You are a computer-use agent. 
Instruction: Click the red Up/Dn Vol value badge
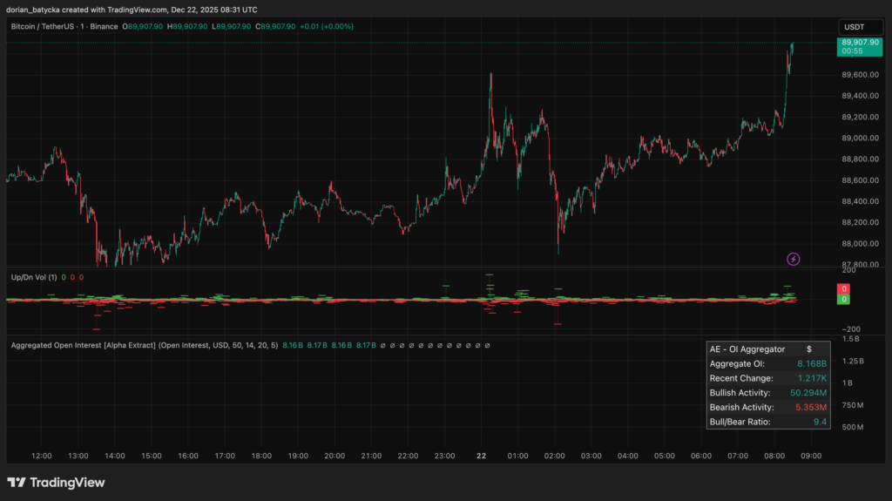tap(843, 288)
